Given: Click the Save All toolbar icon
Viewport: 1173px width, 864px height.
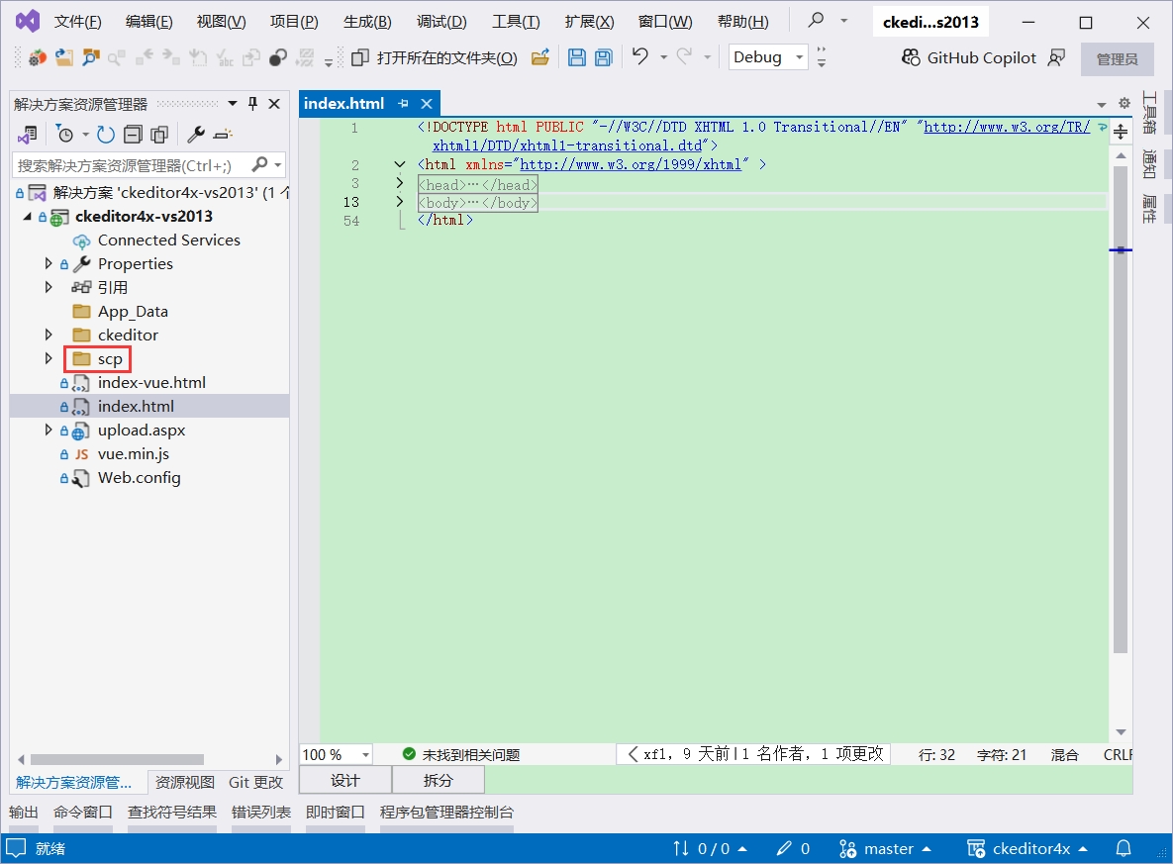Looking at the screenshot, I should tap(603, 57).
